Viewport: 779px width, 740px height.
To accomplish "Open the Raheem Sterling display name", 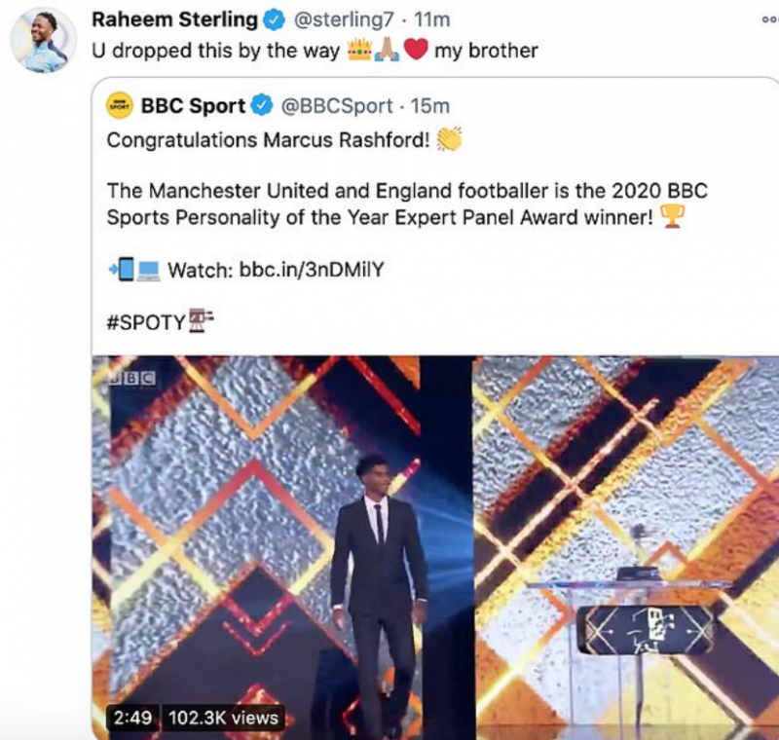I will [x=174, y=19].
